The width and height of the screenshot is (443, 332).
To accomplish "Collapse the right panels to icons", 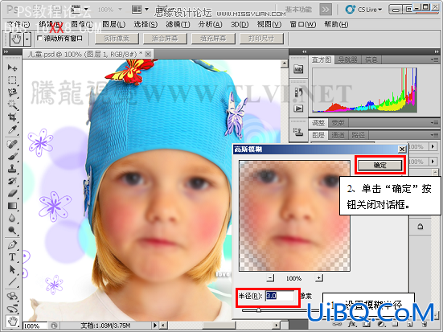I will (x=437, y=51).
